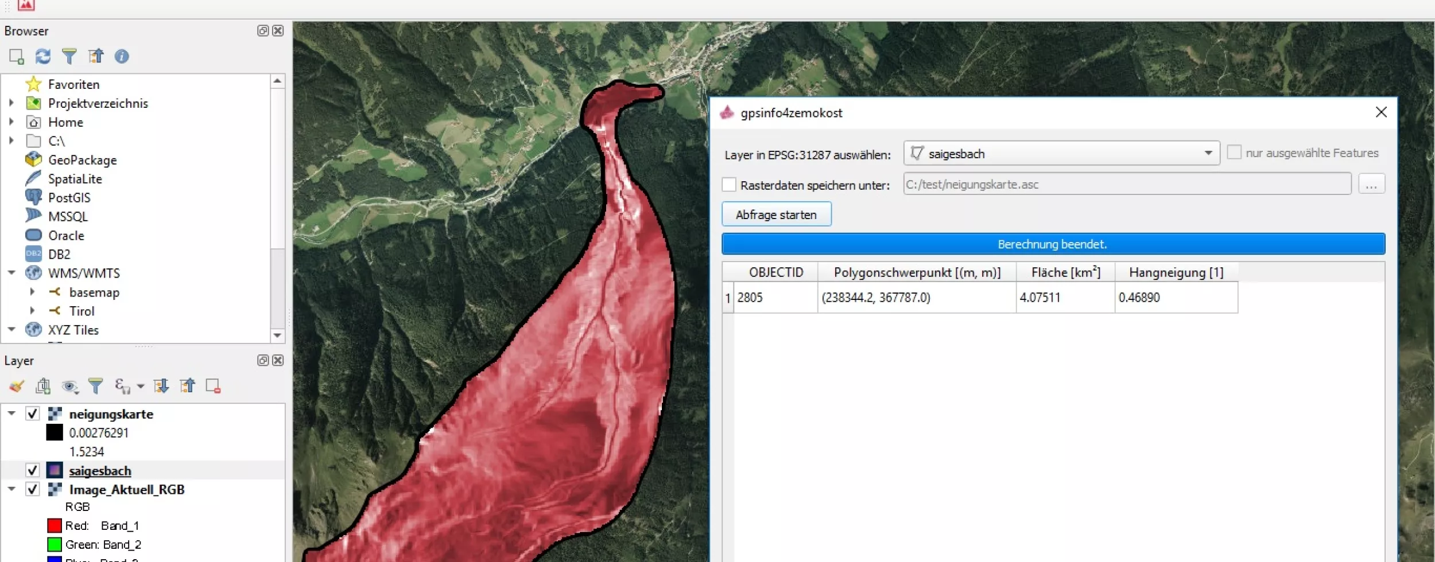Click the raster file path input field
The height and width of the screenshot is (562, 1435).
point(1127,185)
